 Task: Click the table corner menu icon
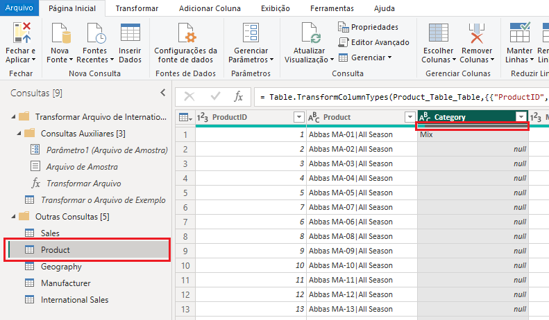point(185,117)
